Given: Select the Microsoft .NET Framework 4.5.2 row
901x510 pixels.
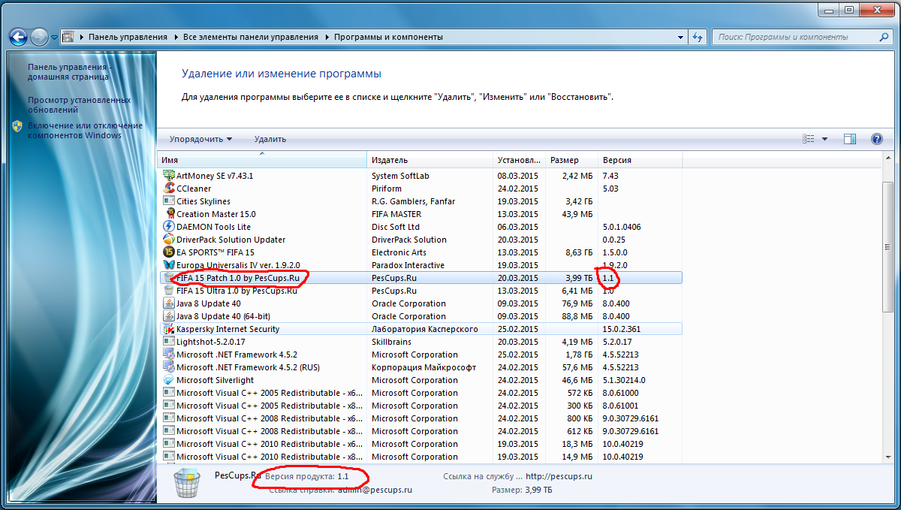Looking at the screenshot, I should pyautogui.click(x=420, y=355).
